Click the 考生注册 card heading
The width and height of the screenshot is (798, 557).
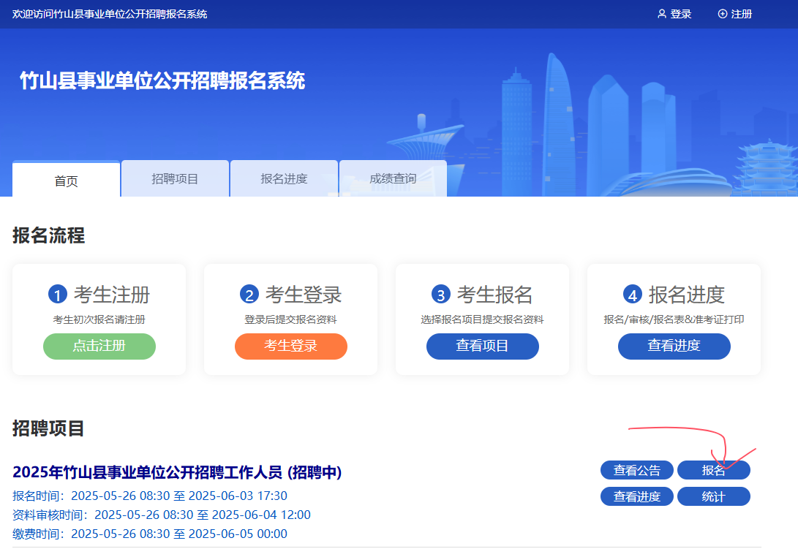point(112,295)
